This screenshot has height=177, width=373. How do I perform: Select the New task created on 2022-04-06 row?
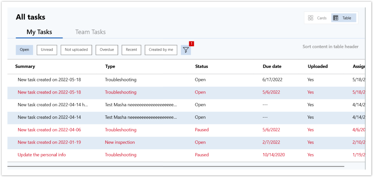click(49, 130)
